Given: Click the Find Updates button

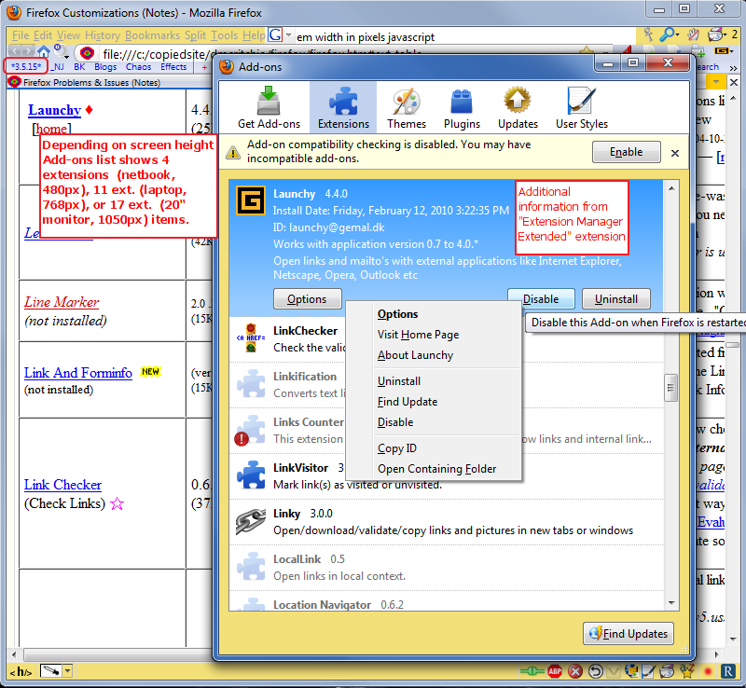Looking at the screenshot, I should (628, 634).
